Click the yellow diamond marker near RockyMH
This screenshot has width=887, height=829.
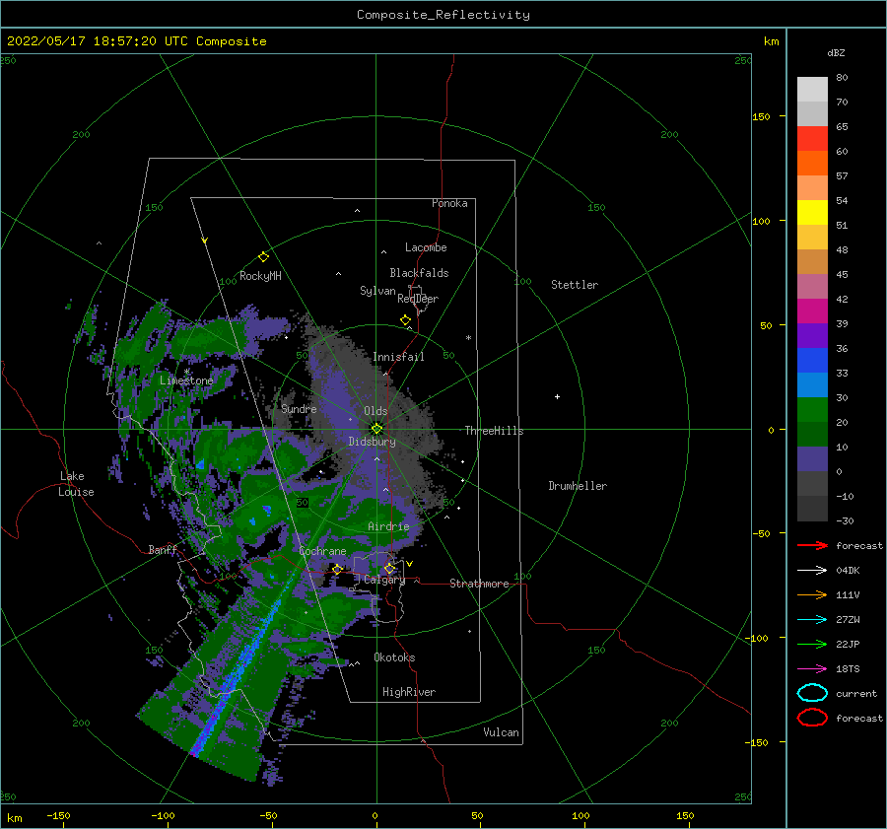(263, 257)
